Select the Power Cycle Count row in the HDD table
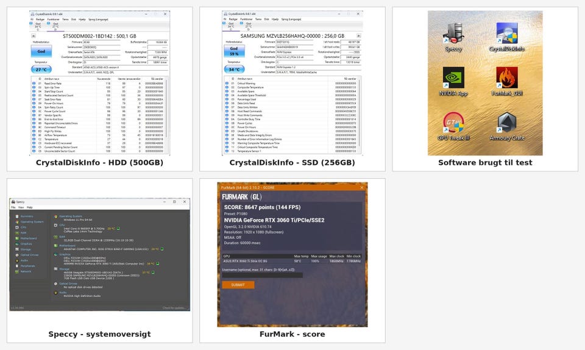Image resolution: width=585 pixels, height=350 pixels. tap(97, 111)
